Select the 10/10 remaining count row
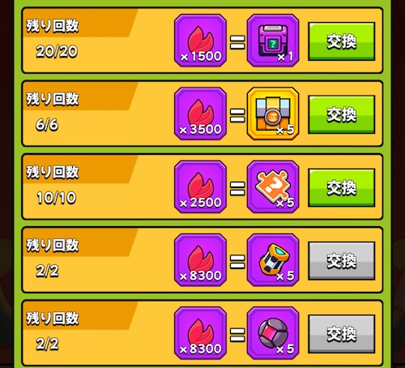The width and height of the screenshot is (405, 368). click(202, 186)
